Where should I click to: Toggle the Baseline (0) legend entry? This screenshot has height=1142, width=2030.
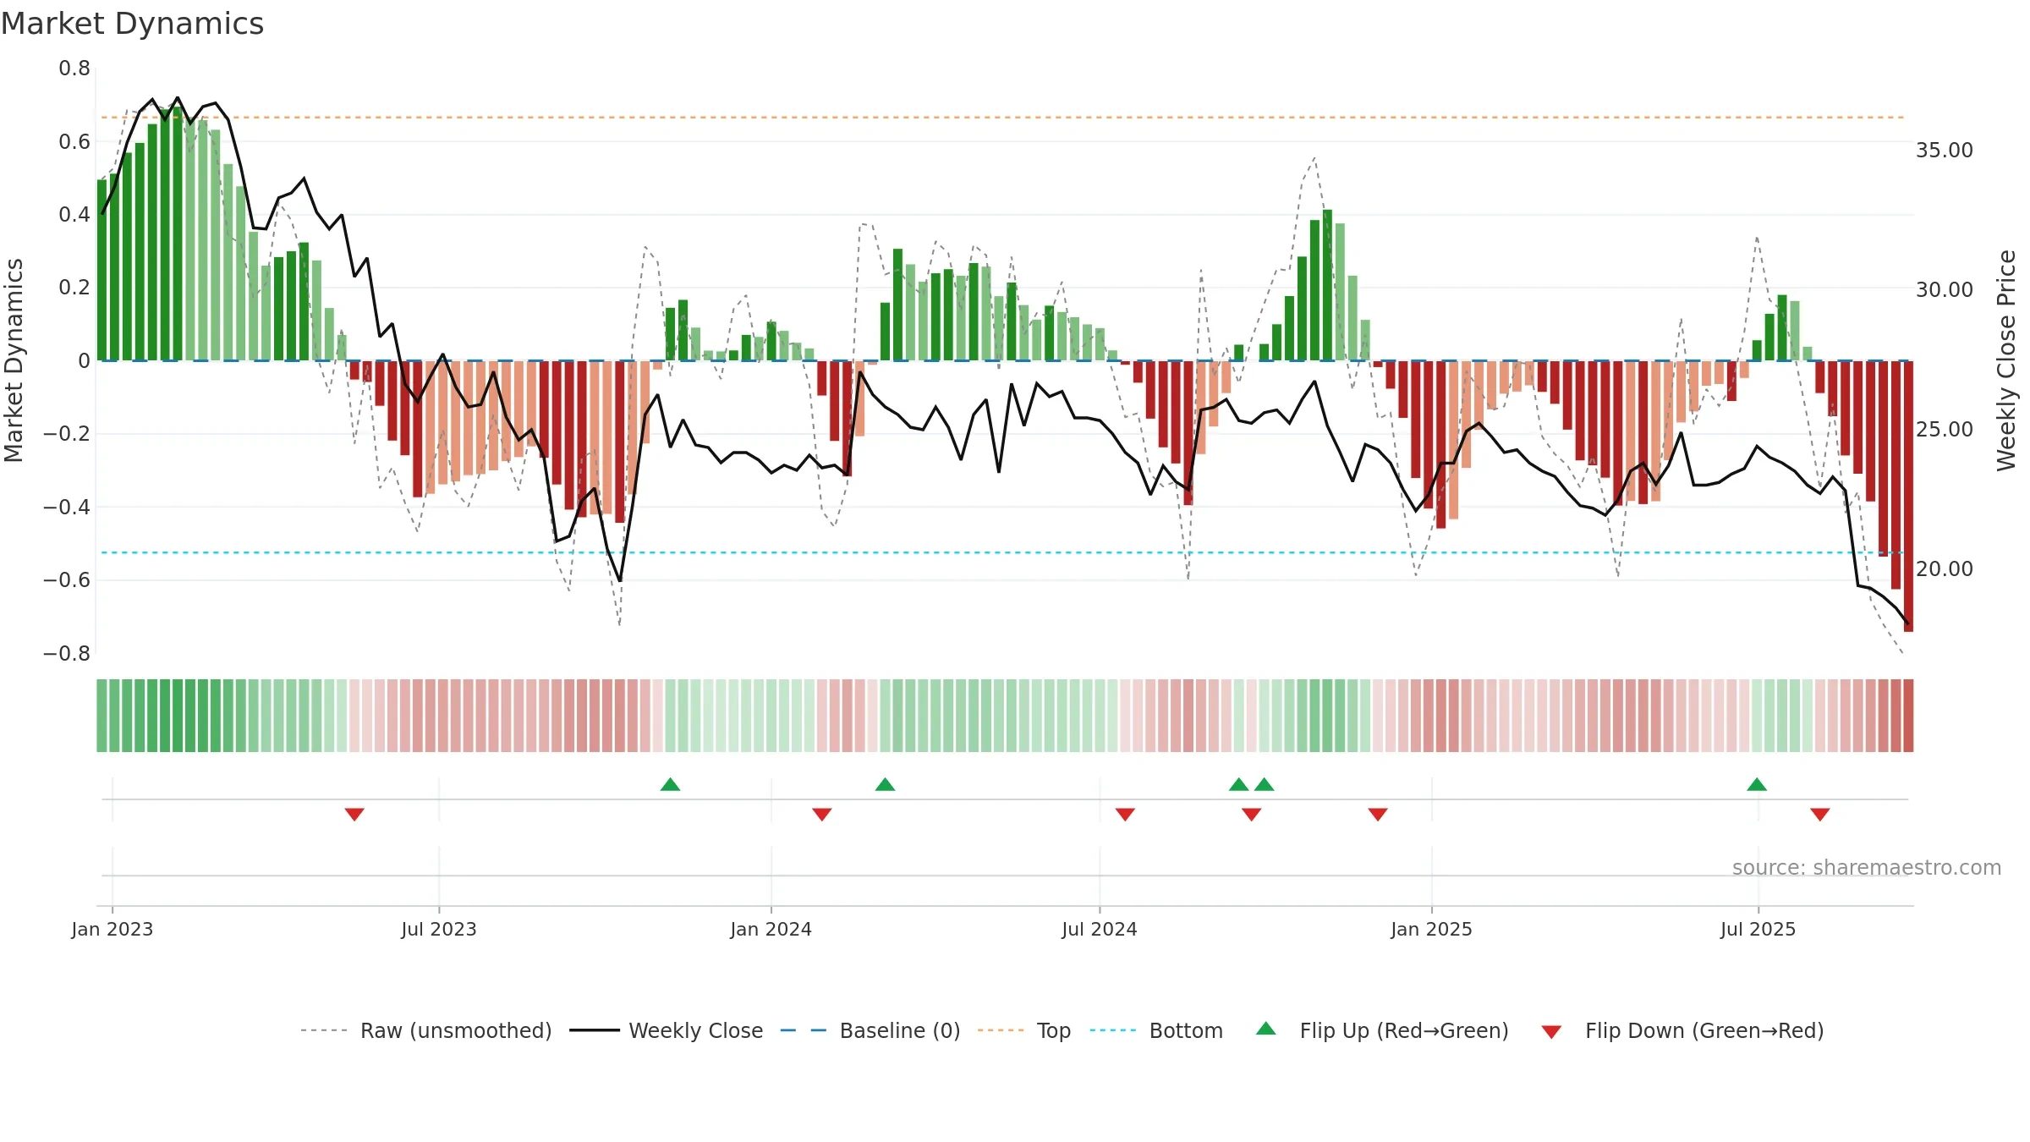[870, 1030]
